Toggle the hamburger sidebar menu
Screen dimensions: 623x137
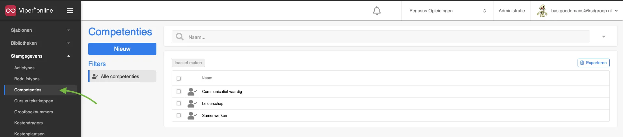coord(70,11)
